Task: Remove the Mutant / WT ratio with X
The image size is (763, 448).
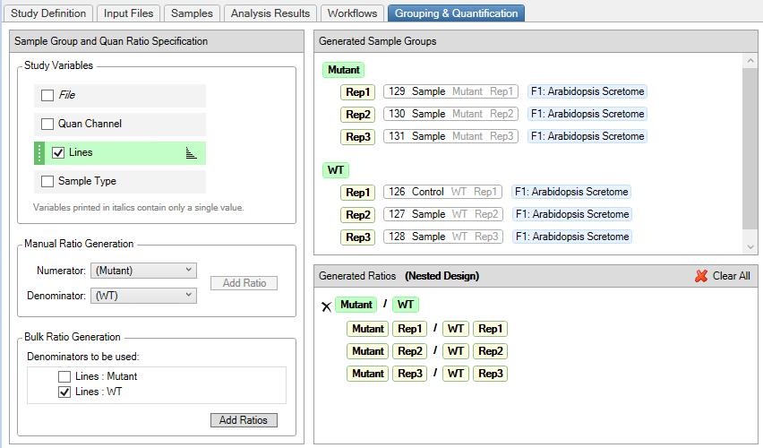Action: 326,306
